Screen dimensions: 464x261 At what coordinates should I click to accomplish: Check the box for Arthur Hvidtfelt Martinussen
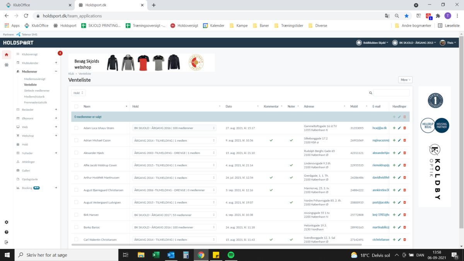[76, 177]
